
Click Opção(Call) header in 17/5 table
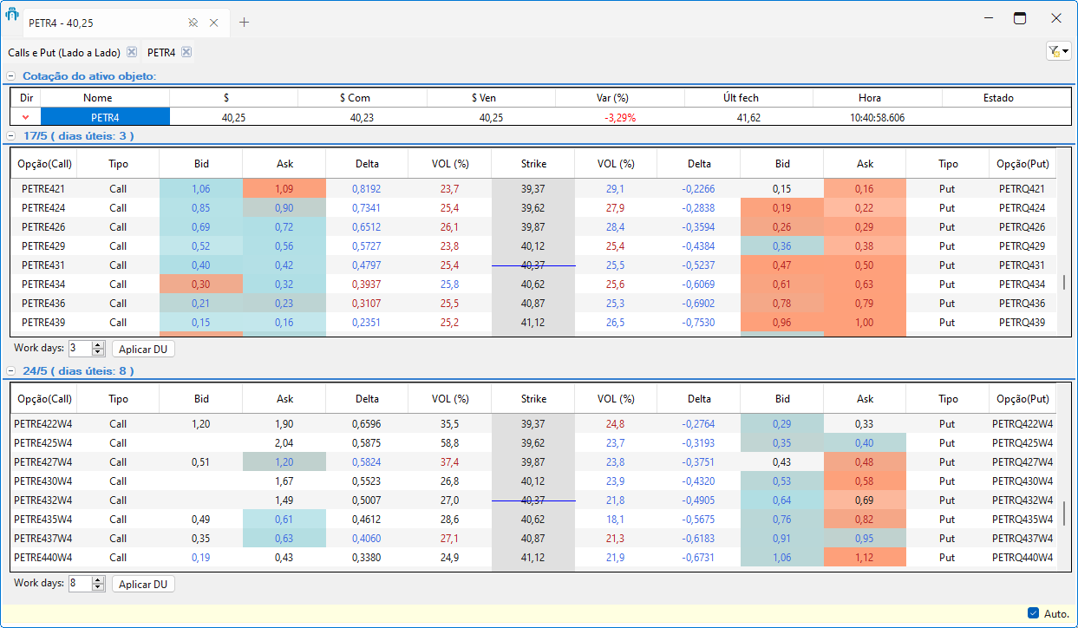[44, 163]
